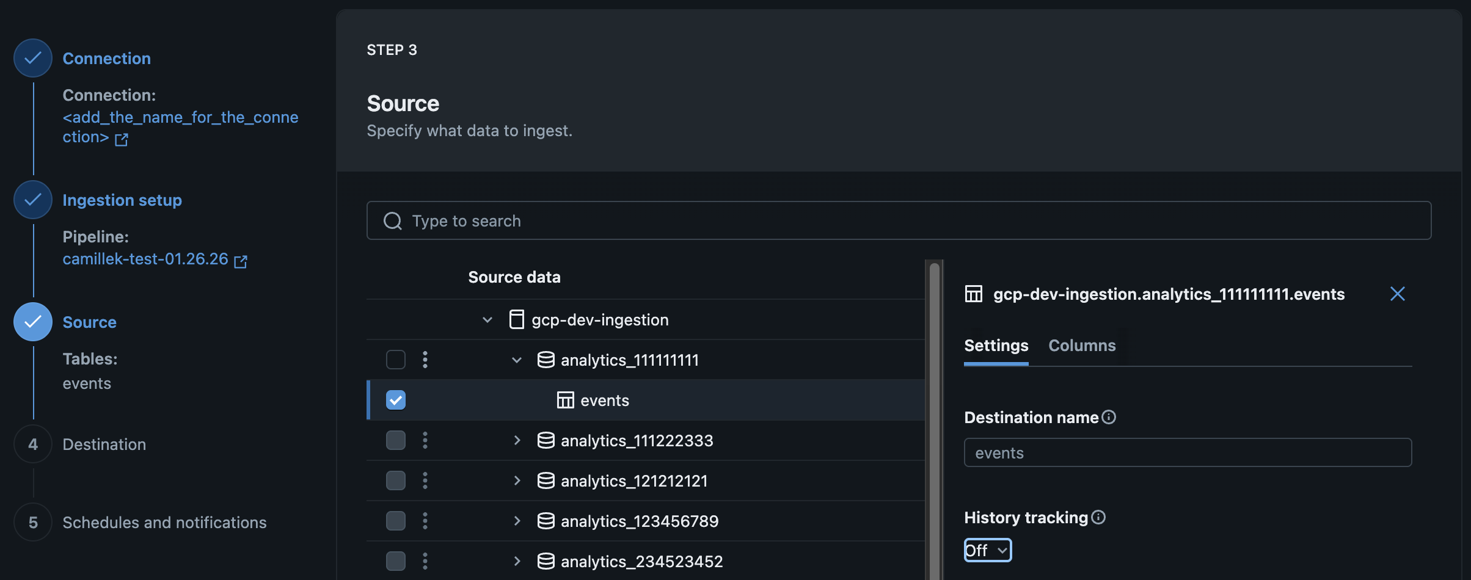Collapse the gcp-dev-ingestion project
Viewport: 1471px width, 580px height.
(487, 319)
